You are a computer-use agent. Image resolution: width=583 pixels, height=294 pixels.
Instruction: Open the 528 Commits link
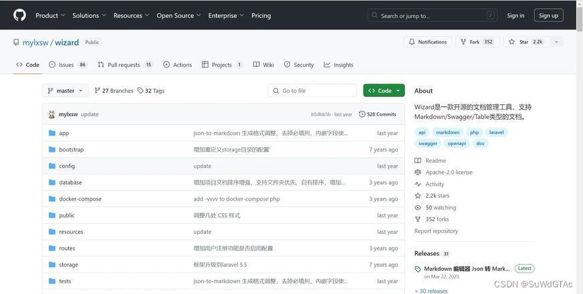[377, 114]
